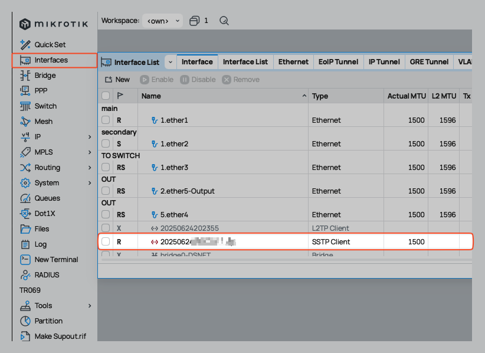485x353 pixels.
Task: Click the workspace search magnifier icon
Action: (224, 21)
